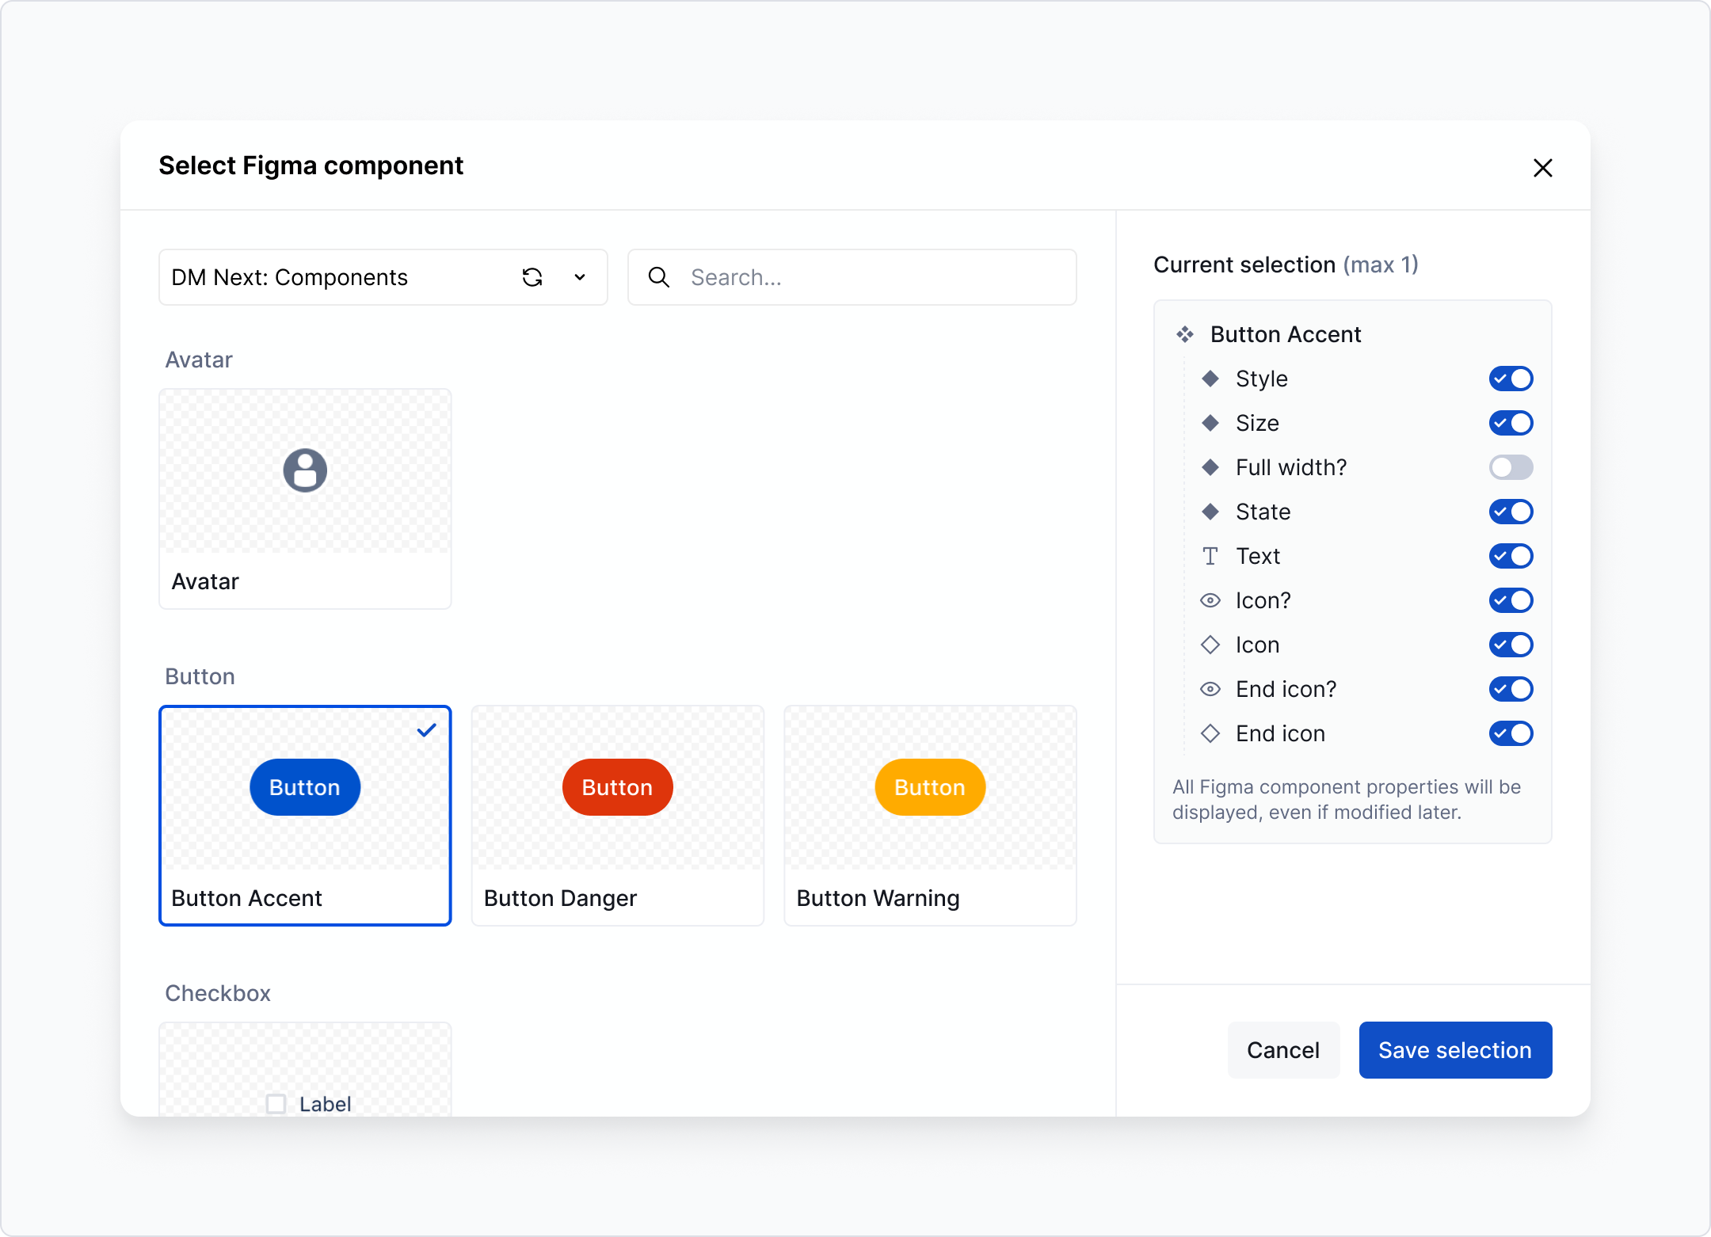This screenshot has width=1711, height=1237.
Task: Enable the Full width? toggle
Action: (x=1511, y=467)
